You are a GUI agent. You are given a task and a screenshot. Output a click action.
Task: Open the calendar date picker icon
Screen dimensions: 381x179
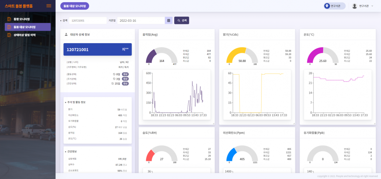click(169, 21)
